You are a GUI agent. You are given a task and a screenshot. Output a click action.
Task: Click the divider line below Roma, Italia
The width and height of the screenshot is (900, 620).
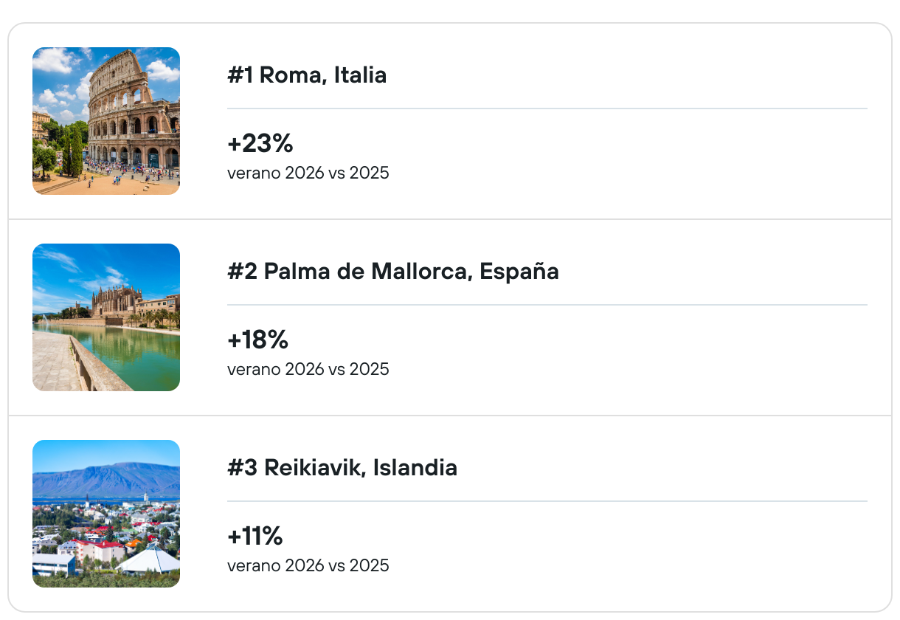(x=547, y=108)
